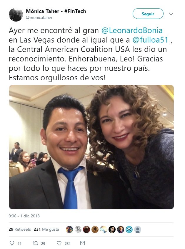Click the Seguir follow button
This screenshot has width=185, height=249.
point(148,14)
